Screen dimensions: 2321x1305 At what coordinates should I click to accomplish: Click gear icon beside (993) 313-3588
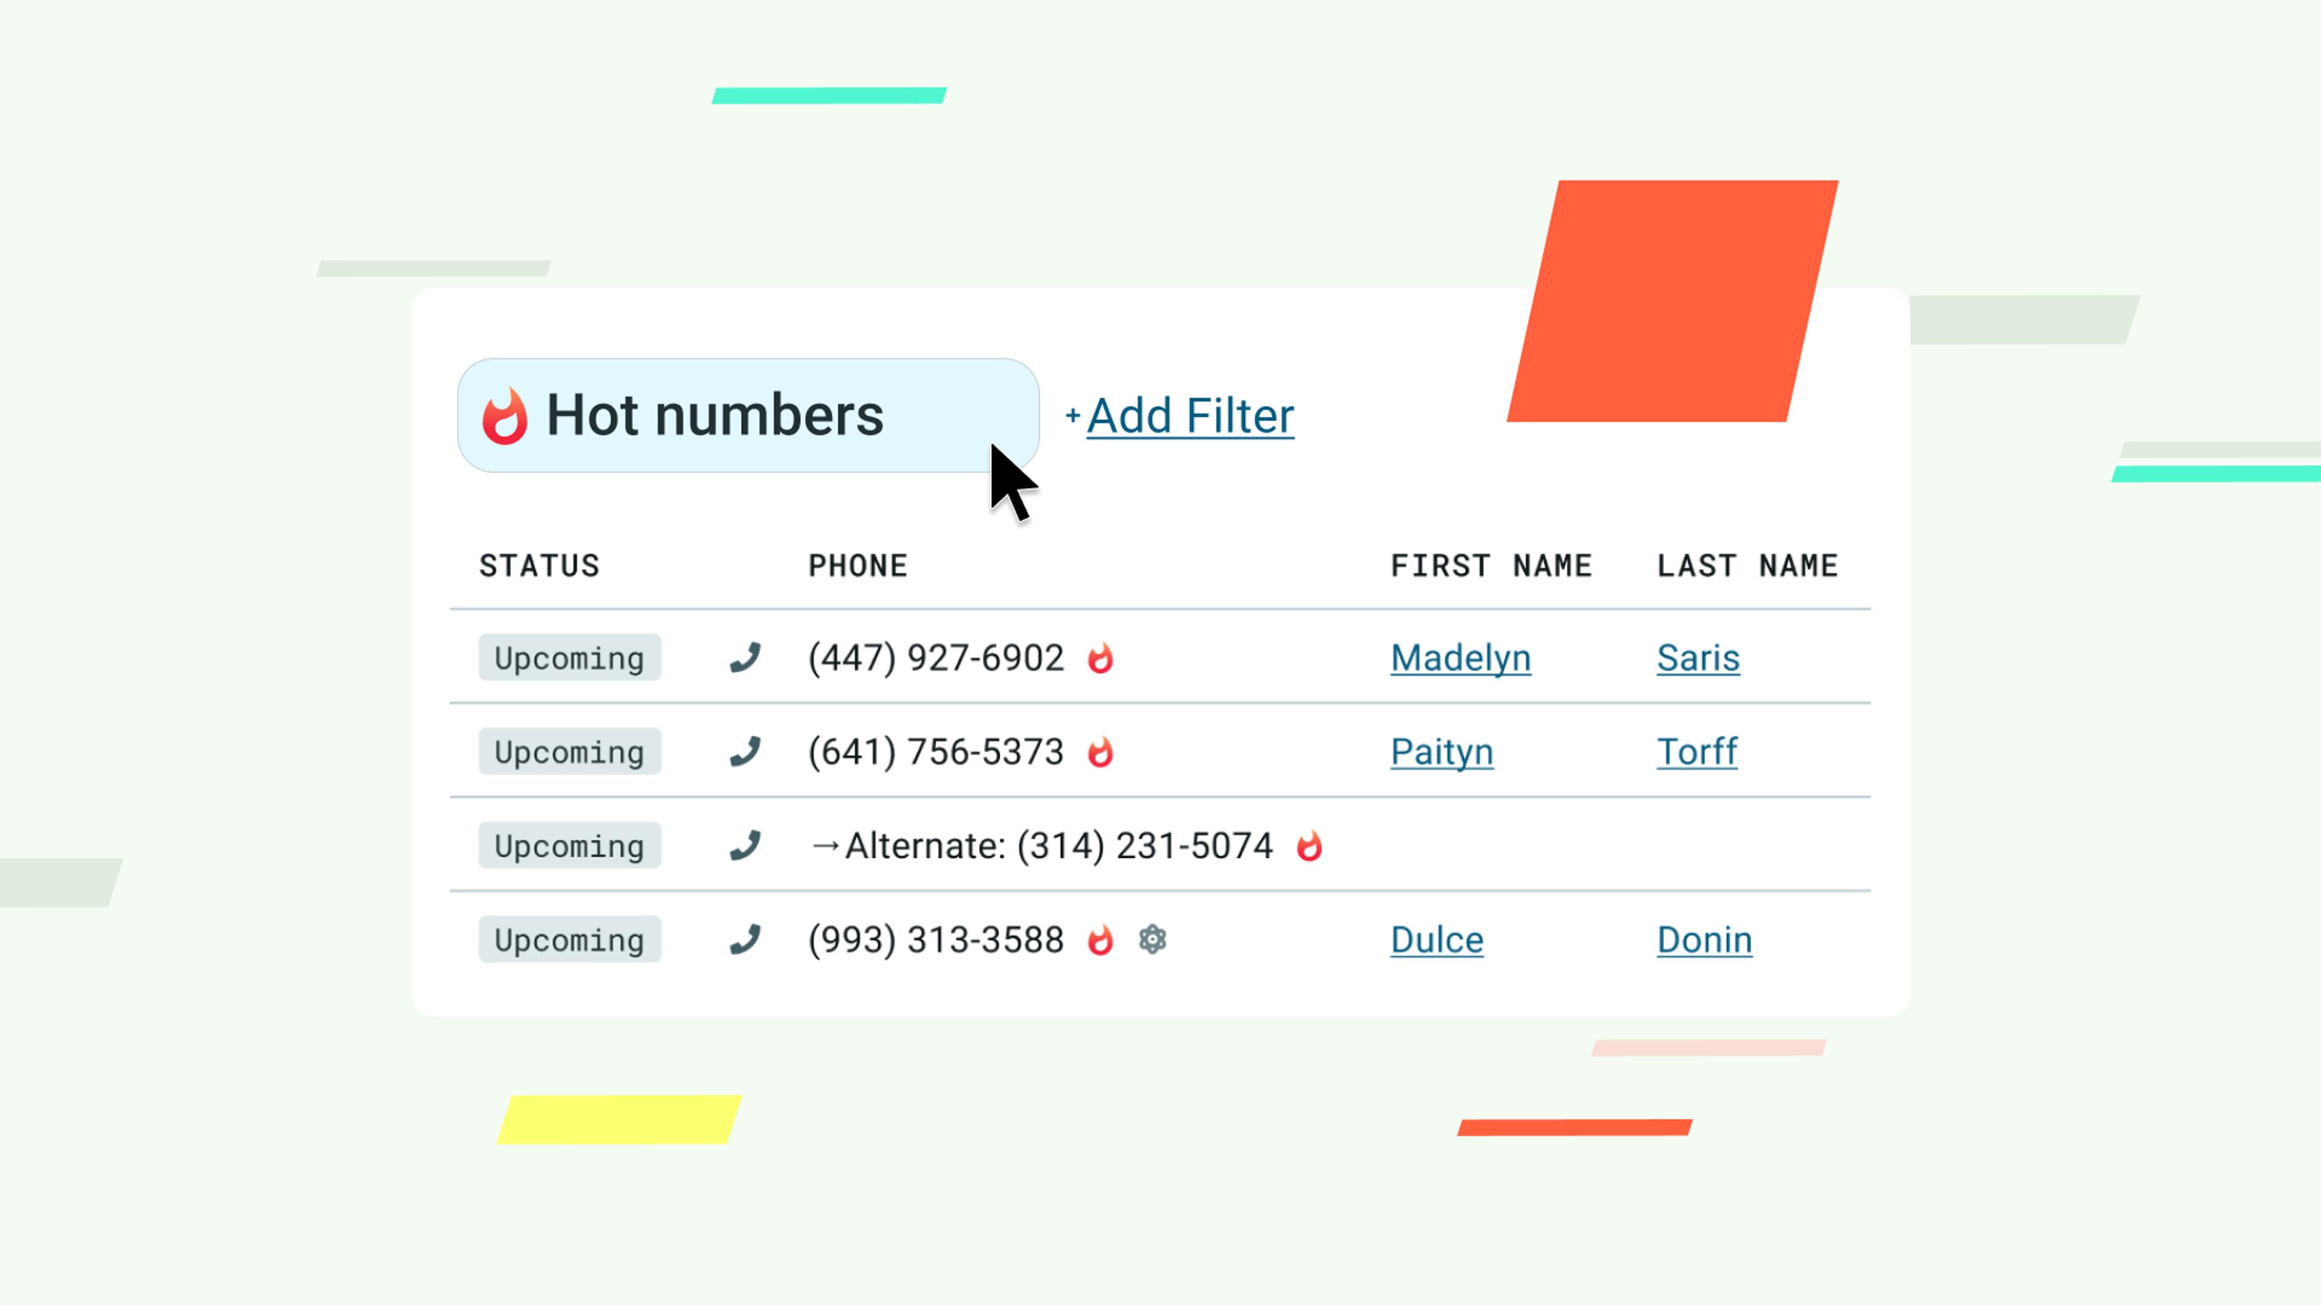click(x=1153, y=939)
